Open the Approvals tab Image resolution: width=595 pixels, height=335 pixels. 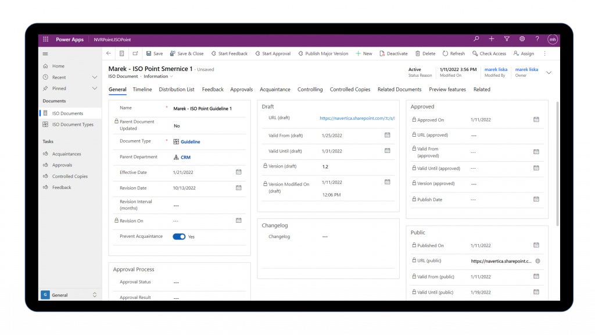[x=241, y=89]
